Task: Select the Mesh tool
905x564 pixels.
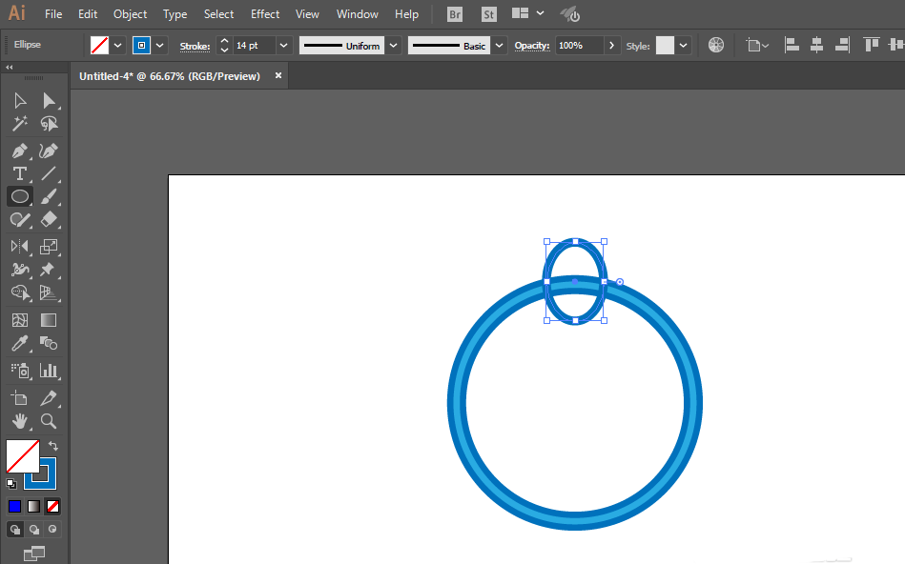Action: pyautogui.click(x=20, y=320)
